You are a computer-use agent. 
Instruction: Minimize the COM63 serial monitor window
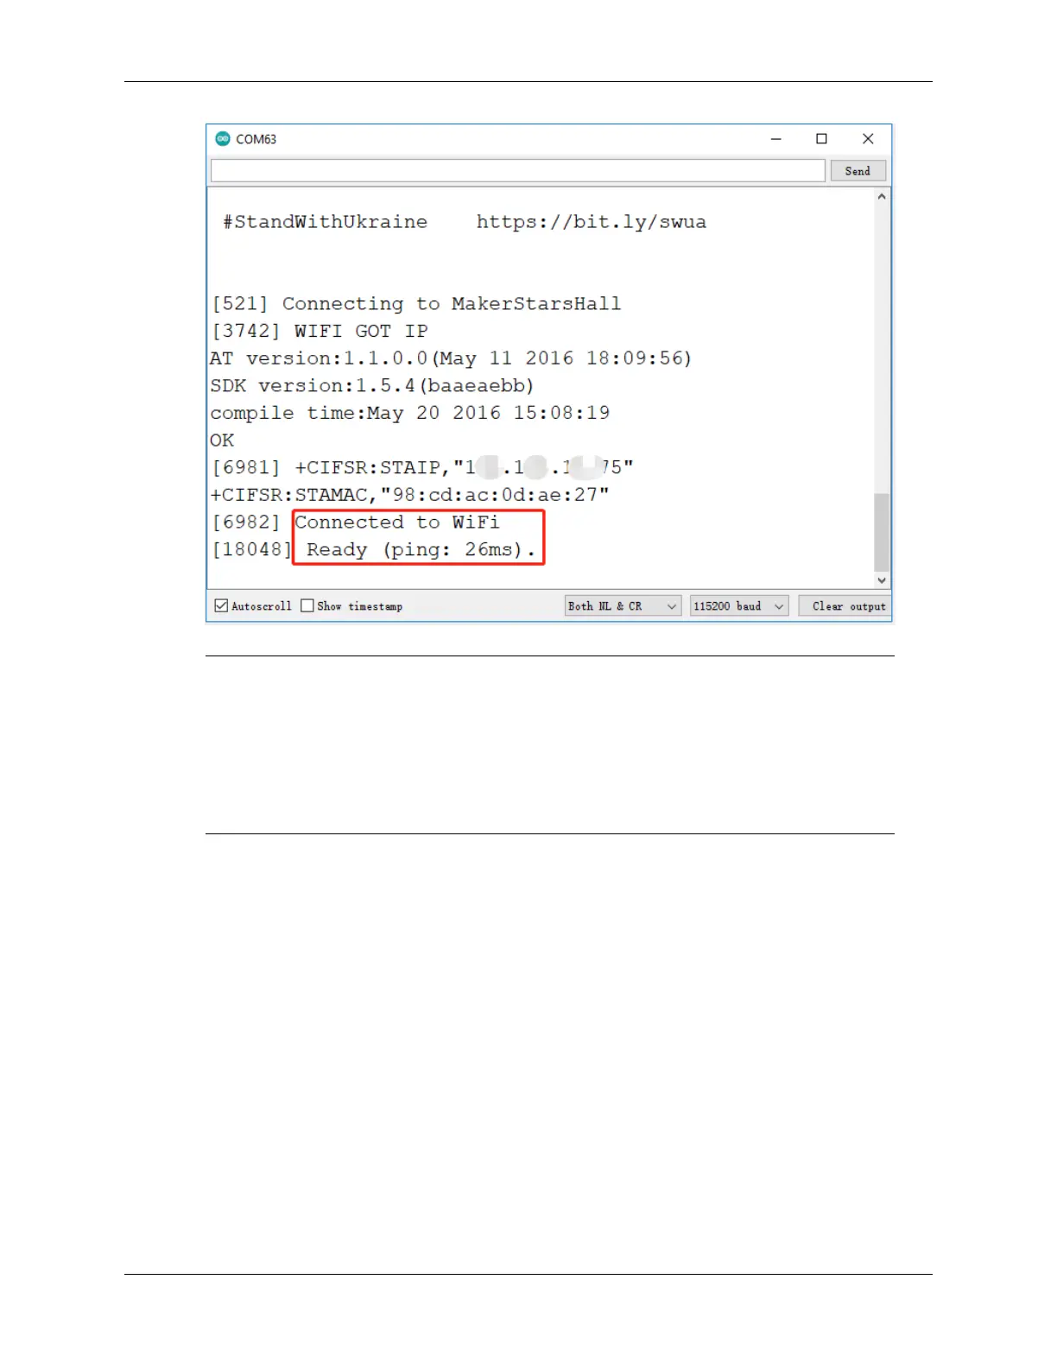pos(775,138)
